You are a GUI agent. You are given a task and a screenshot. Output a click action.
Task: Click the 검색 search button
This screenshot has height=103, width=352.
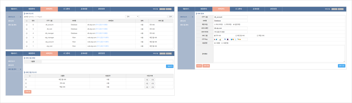pos(170,17)
